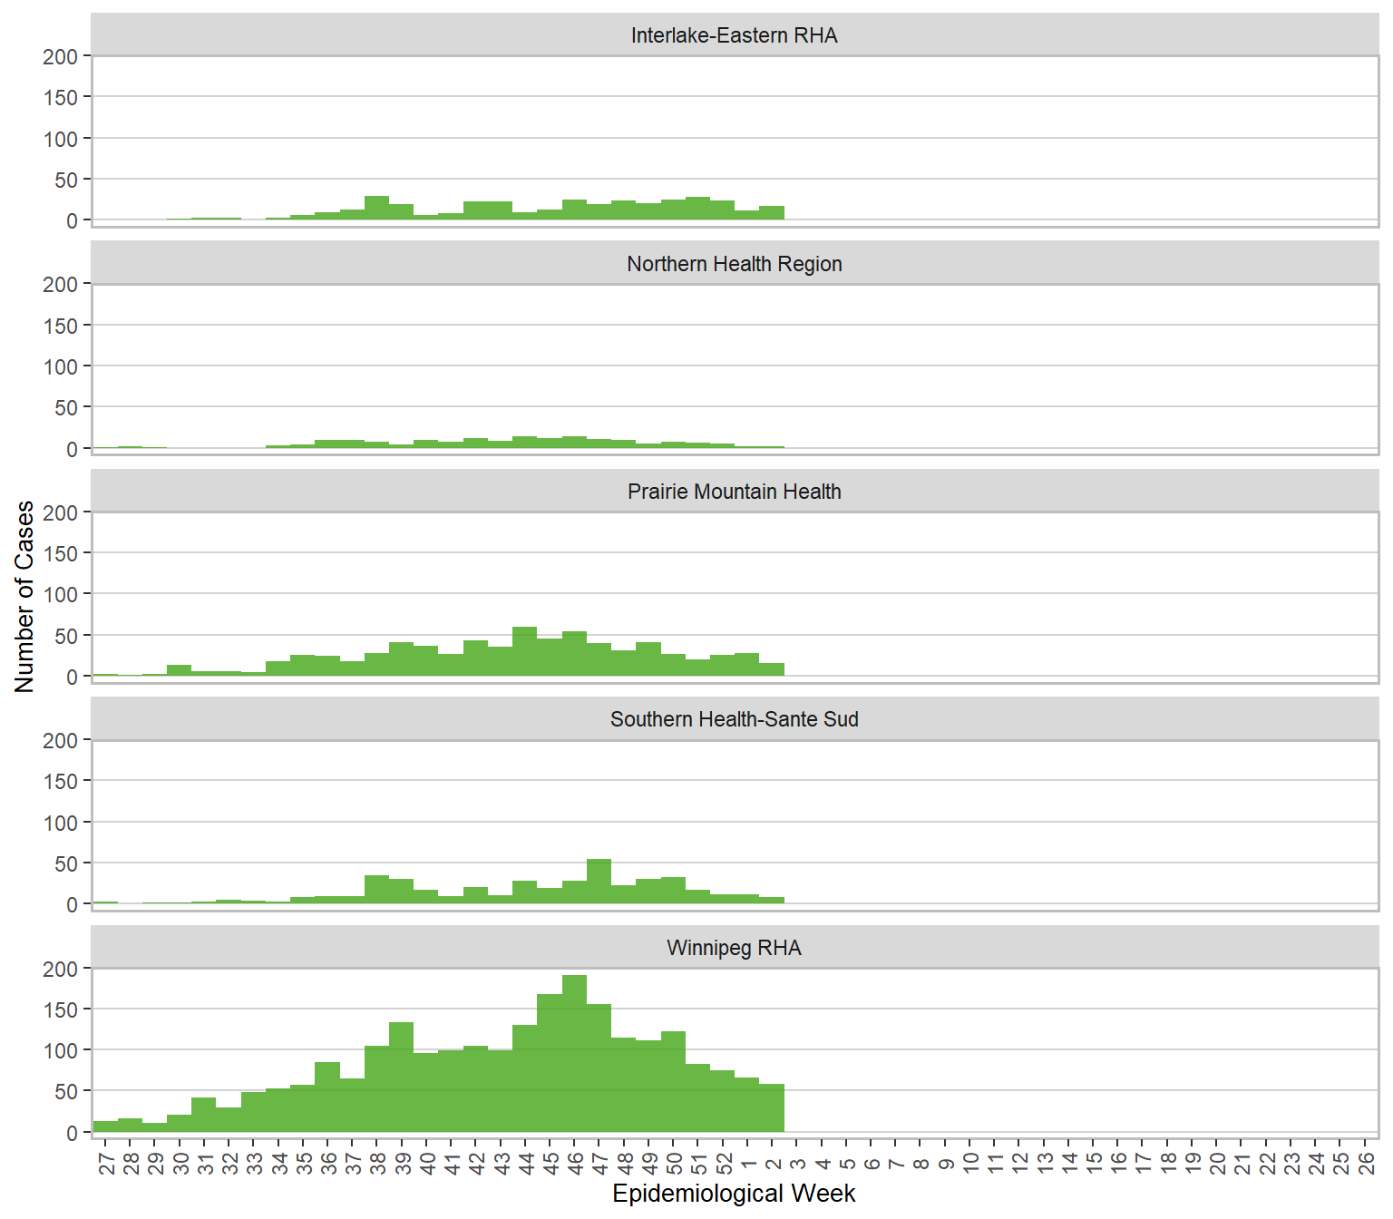Select the peak bar in Southern Health-Sante Sud
Screen dimensions: 1393x1219
click(599, 882)
